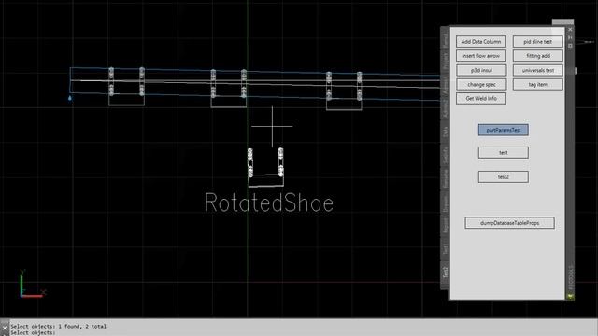598x336 pixels.
Task: Run the pid sline test button
Action: 538,41
